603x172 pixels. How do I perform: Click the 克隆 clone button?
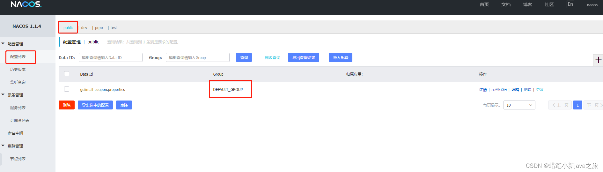pos(124,105)
